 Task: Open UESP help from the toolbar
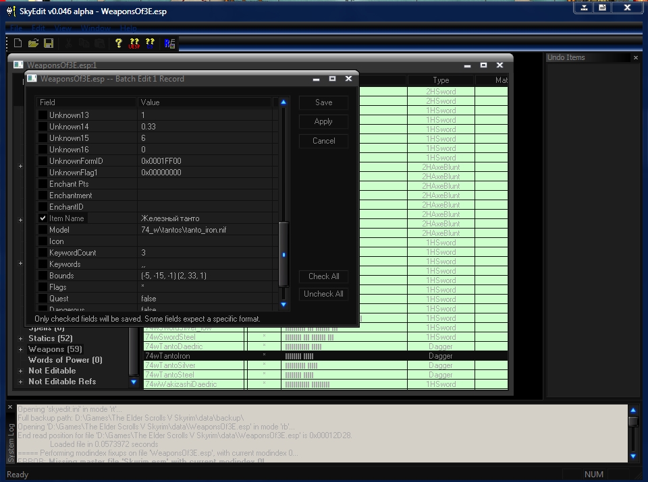[134, 43]
